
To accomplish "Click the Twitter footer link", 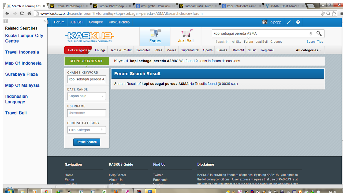I will pos(158,175).
